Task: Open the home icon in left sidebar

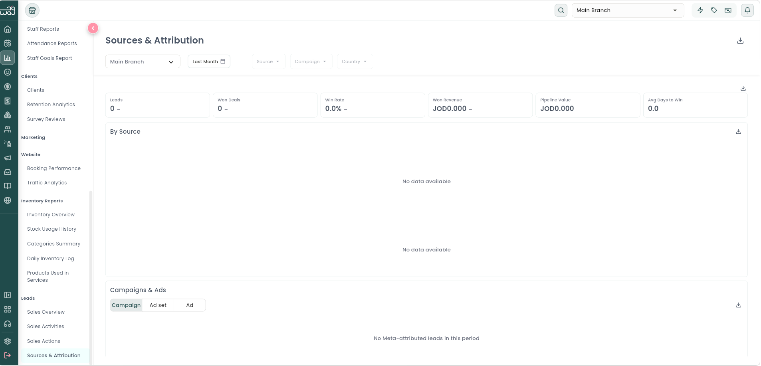Action: click(8, 29)
